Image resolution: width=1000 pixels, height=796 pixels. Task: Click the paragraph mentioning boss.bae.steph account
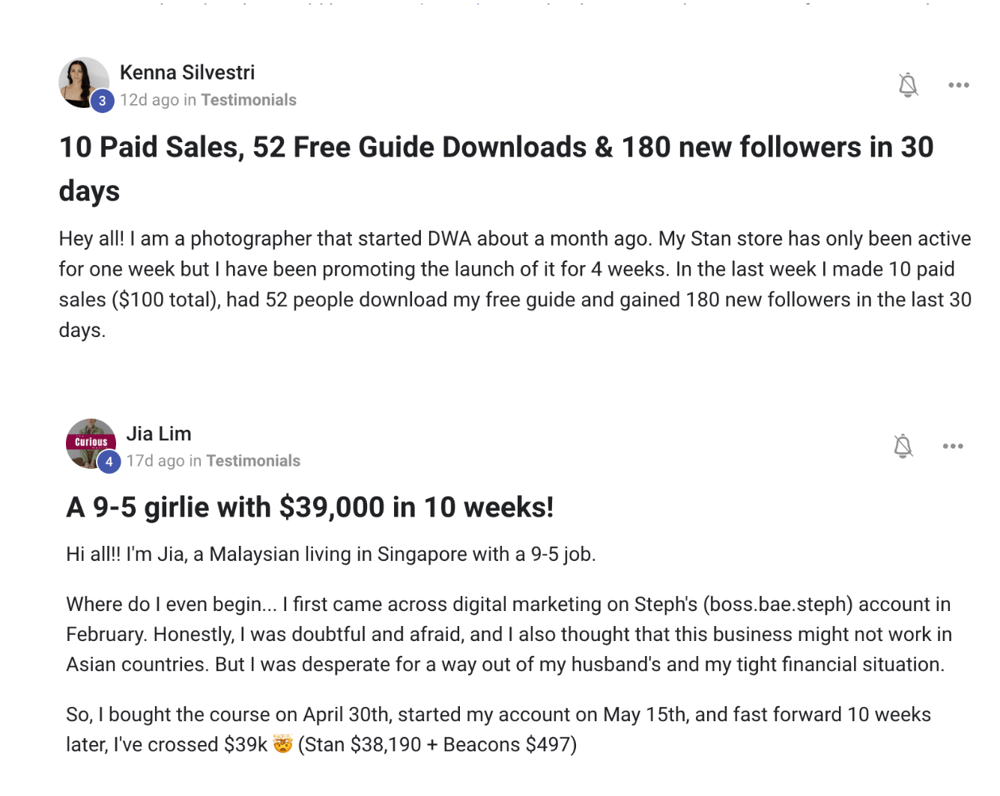508,634
